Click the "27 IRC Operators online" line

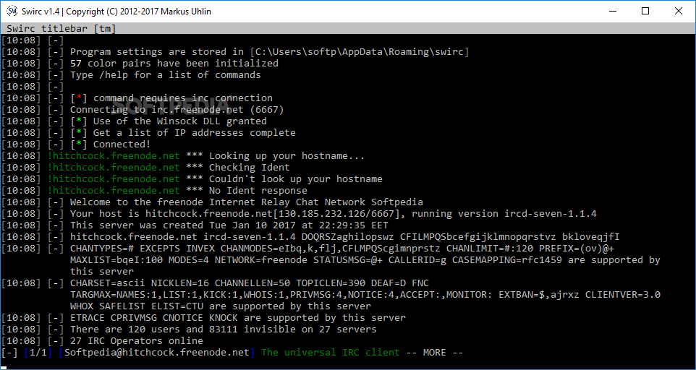[x=137, y=341]
